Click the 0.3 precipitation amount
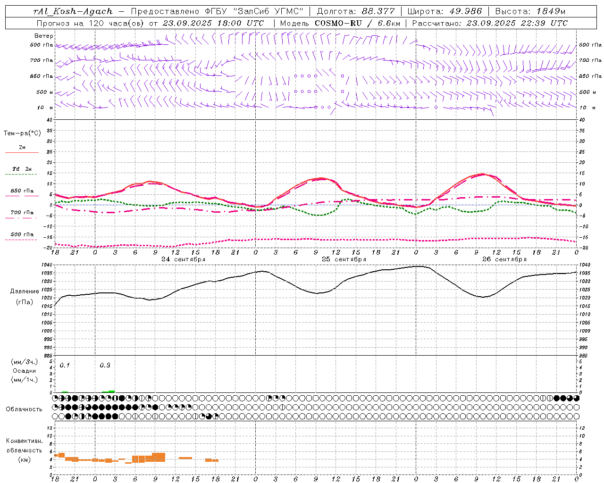The image size is (604, 483). [105, 366]
